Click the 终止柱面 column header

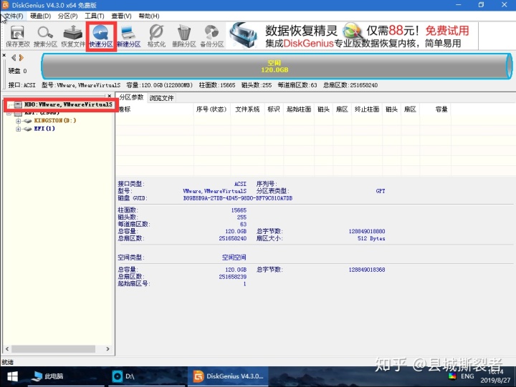[367, 109]
